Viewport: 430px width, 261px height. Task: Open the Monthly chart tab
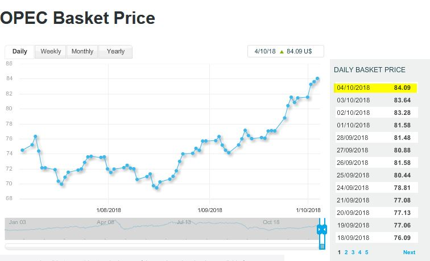tap(82, 52)
